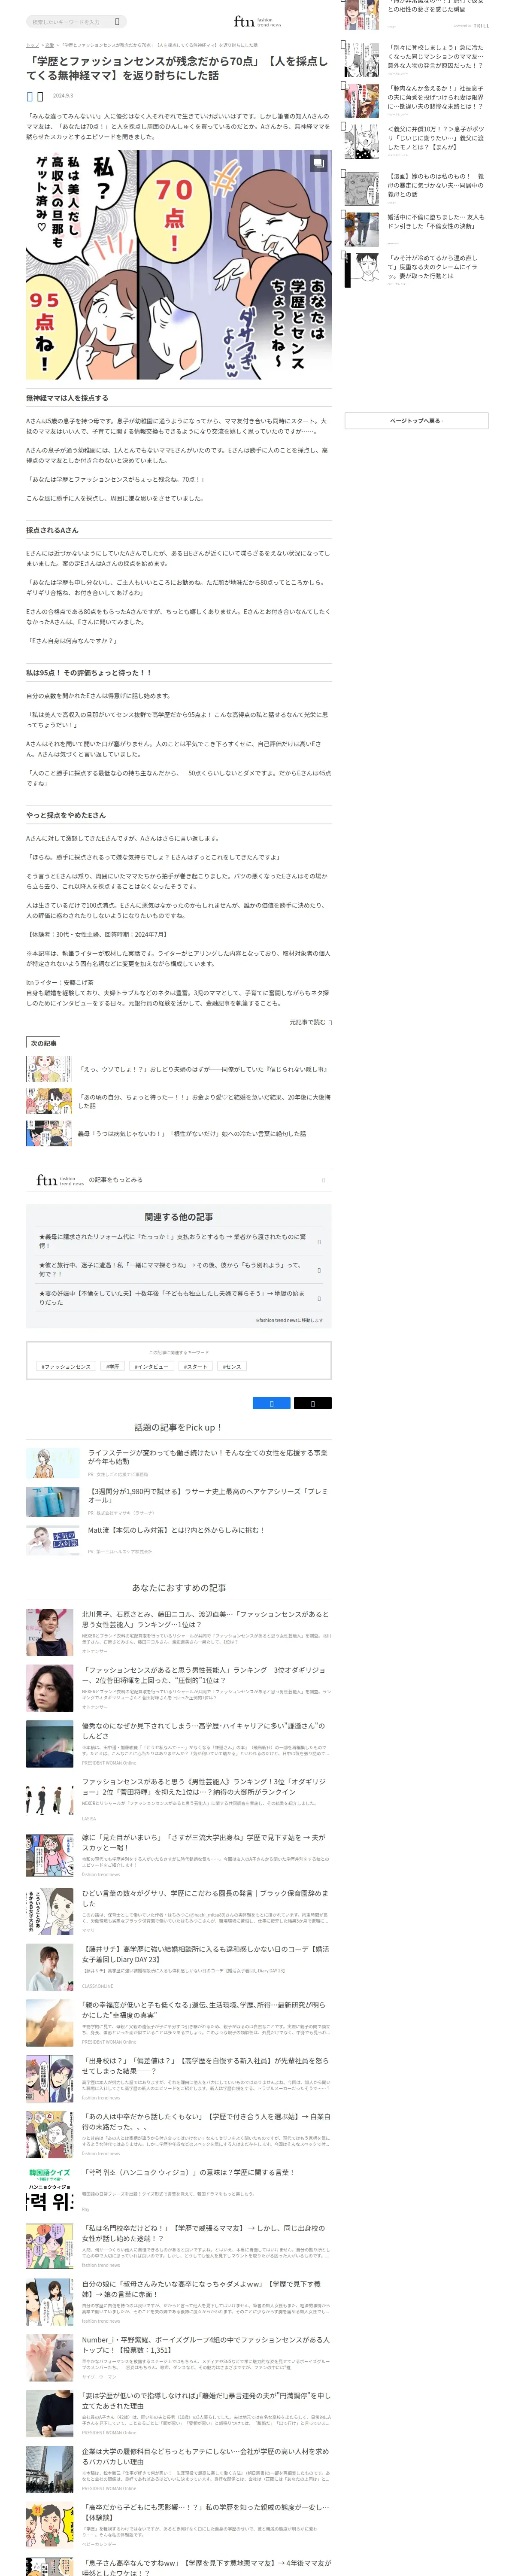The width and height of the screenshot is (515, 2576).
Task: Click chevron beside ★義母に請求されたリフォーム代
Action: coord(319,1242)
